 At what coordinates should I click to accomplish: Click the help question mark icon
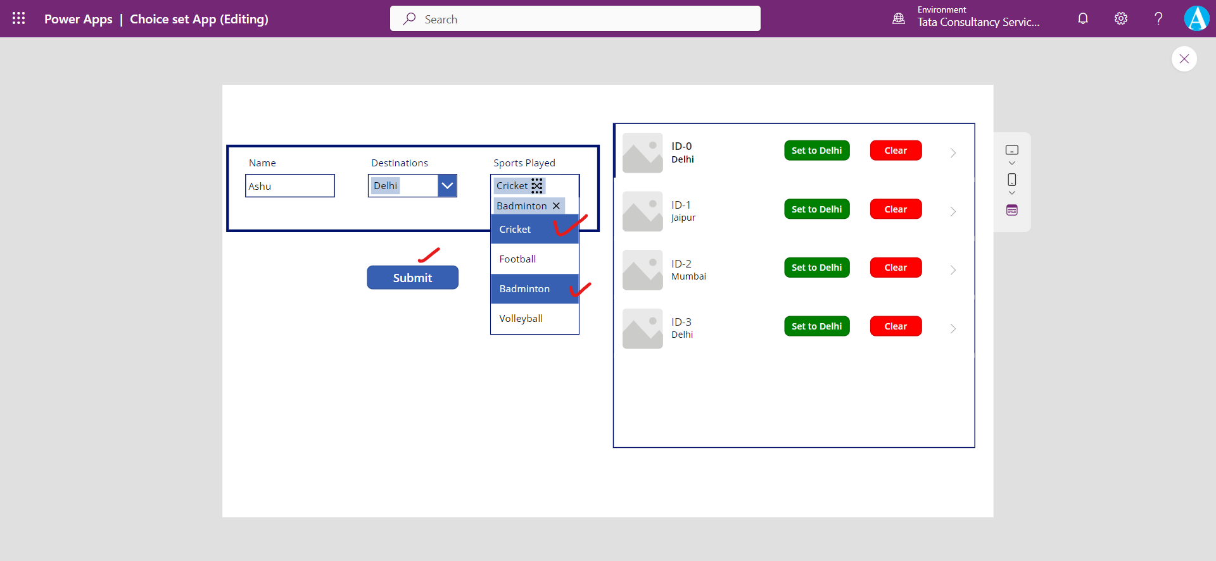click(1158, 18)
